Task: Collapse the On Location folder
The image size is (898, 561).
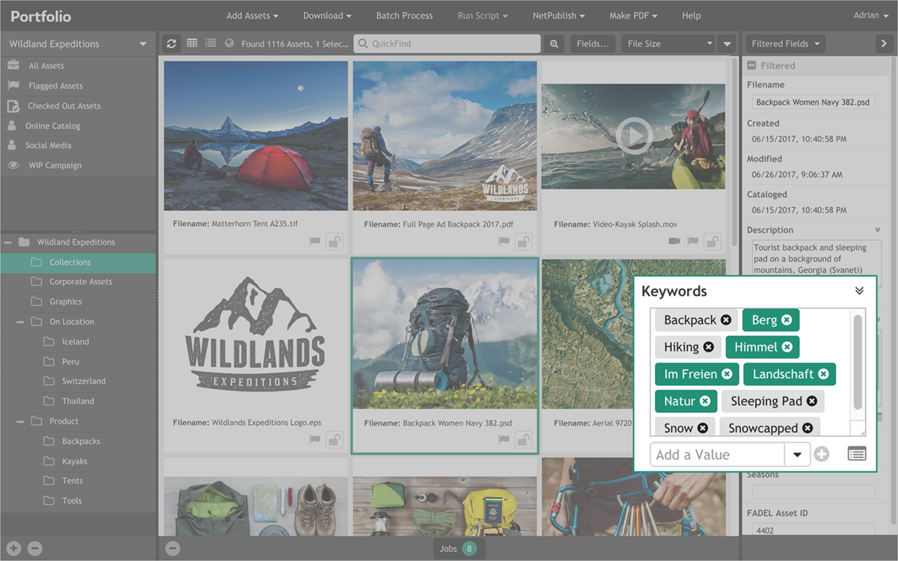Action: coord(20,322)
